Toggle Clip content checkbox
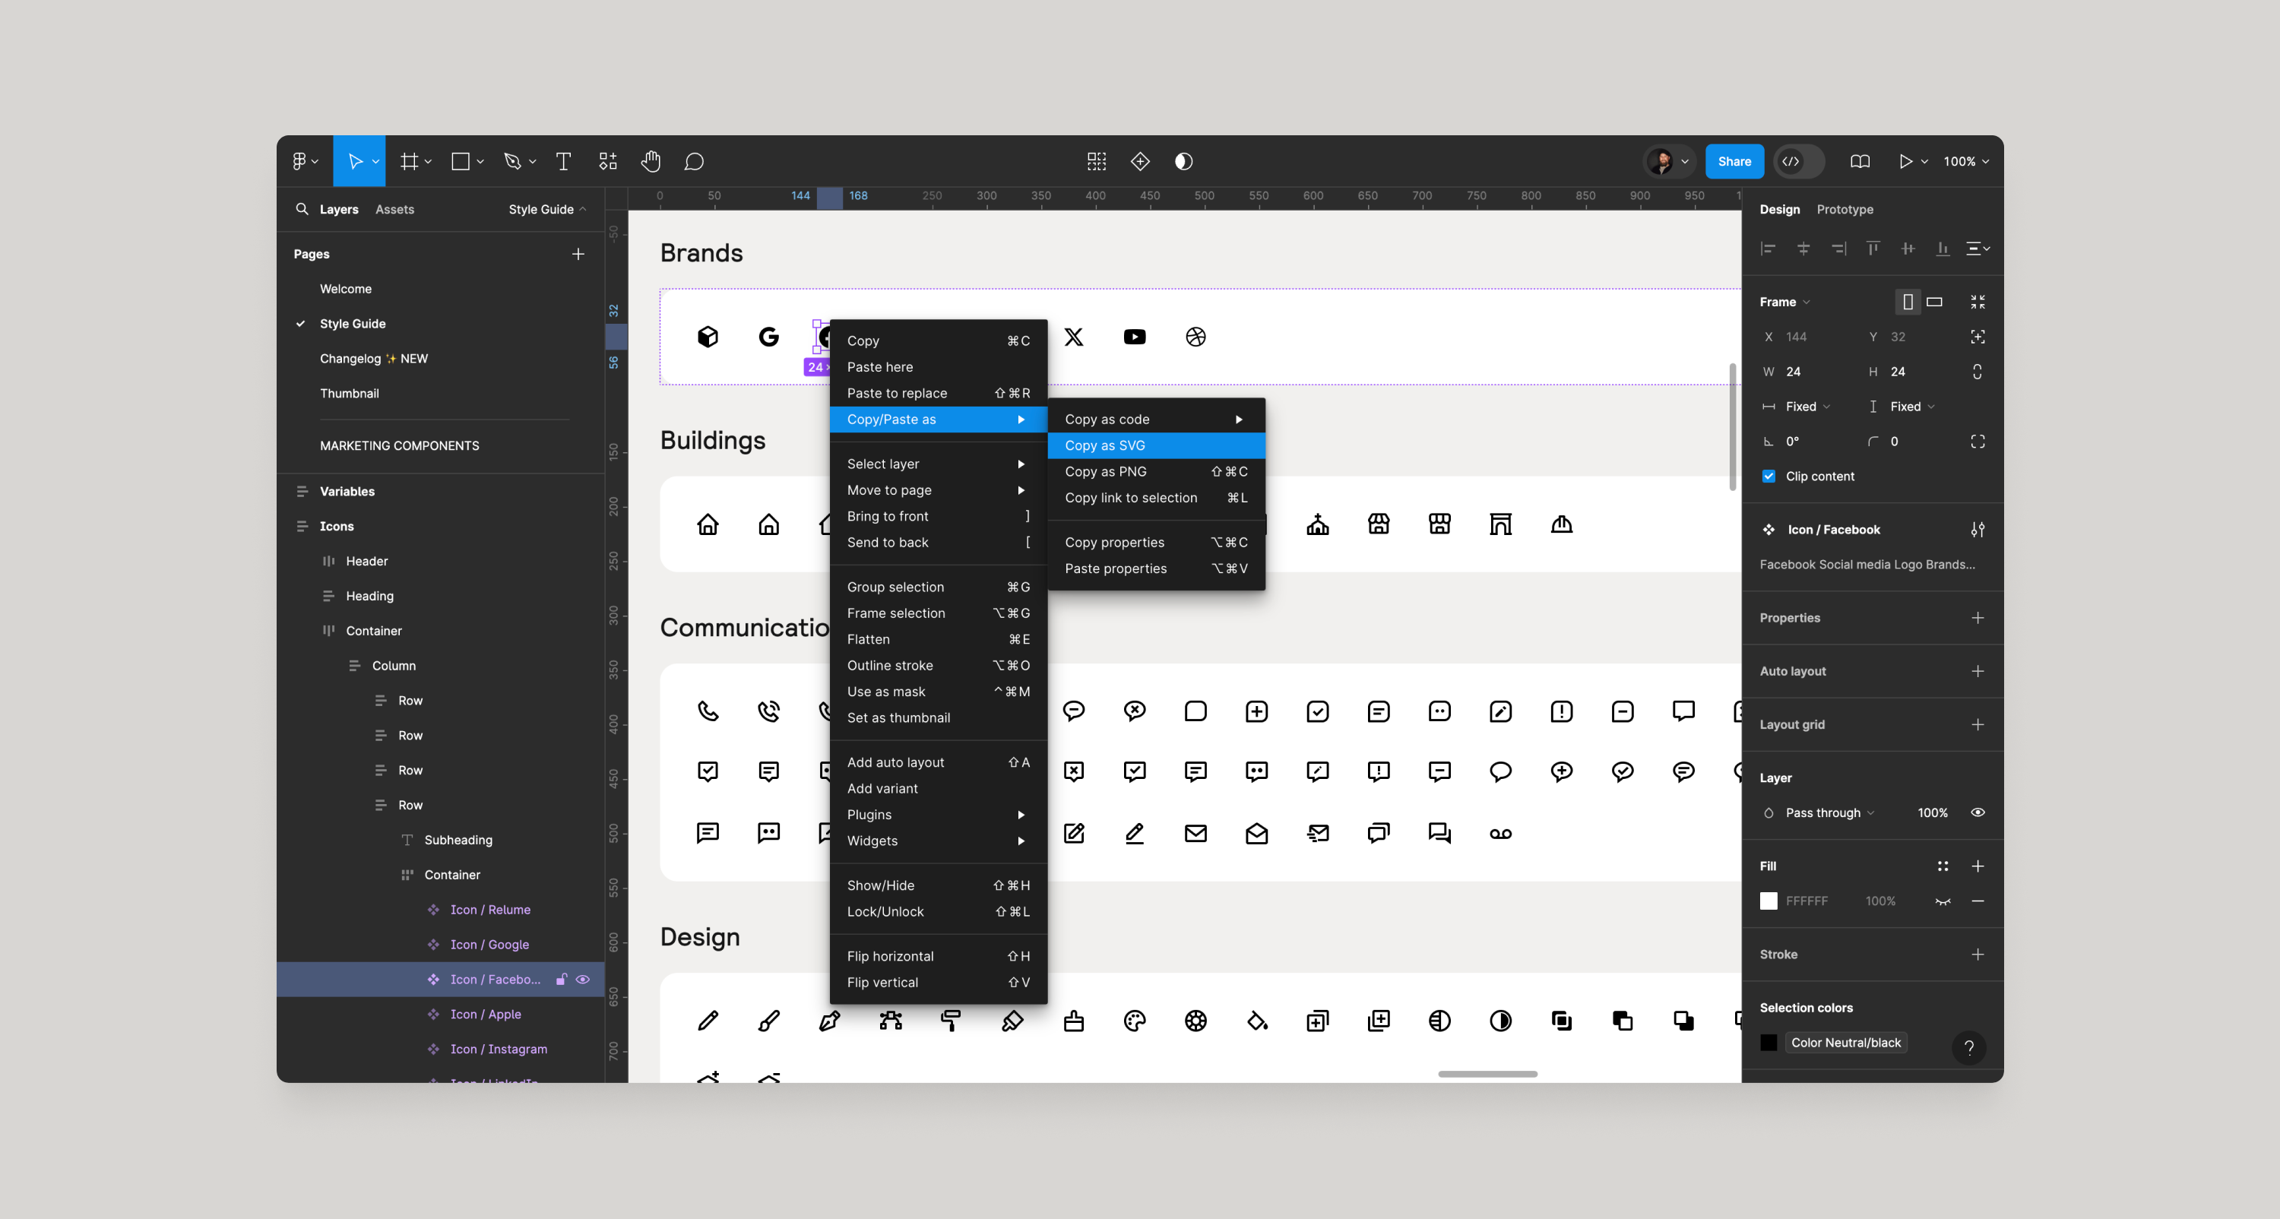Screen dimensions: 2280x1219 (x=1769, y=477)
